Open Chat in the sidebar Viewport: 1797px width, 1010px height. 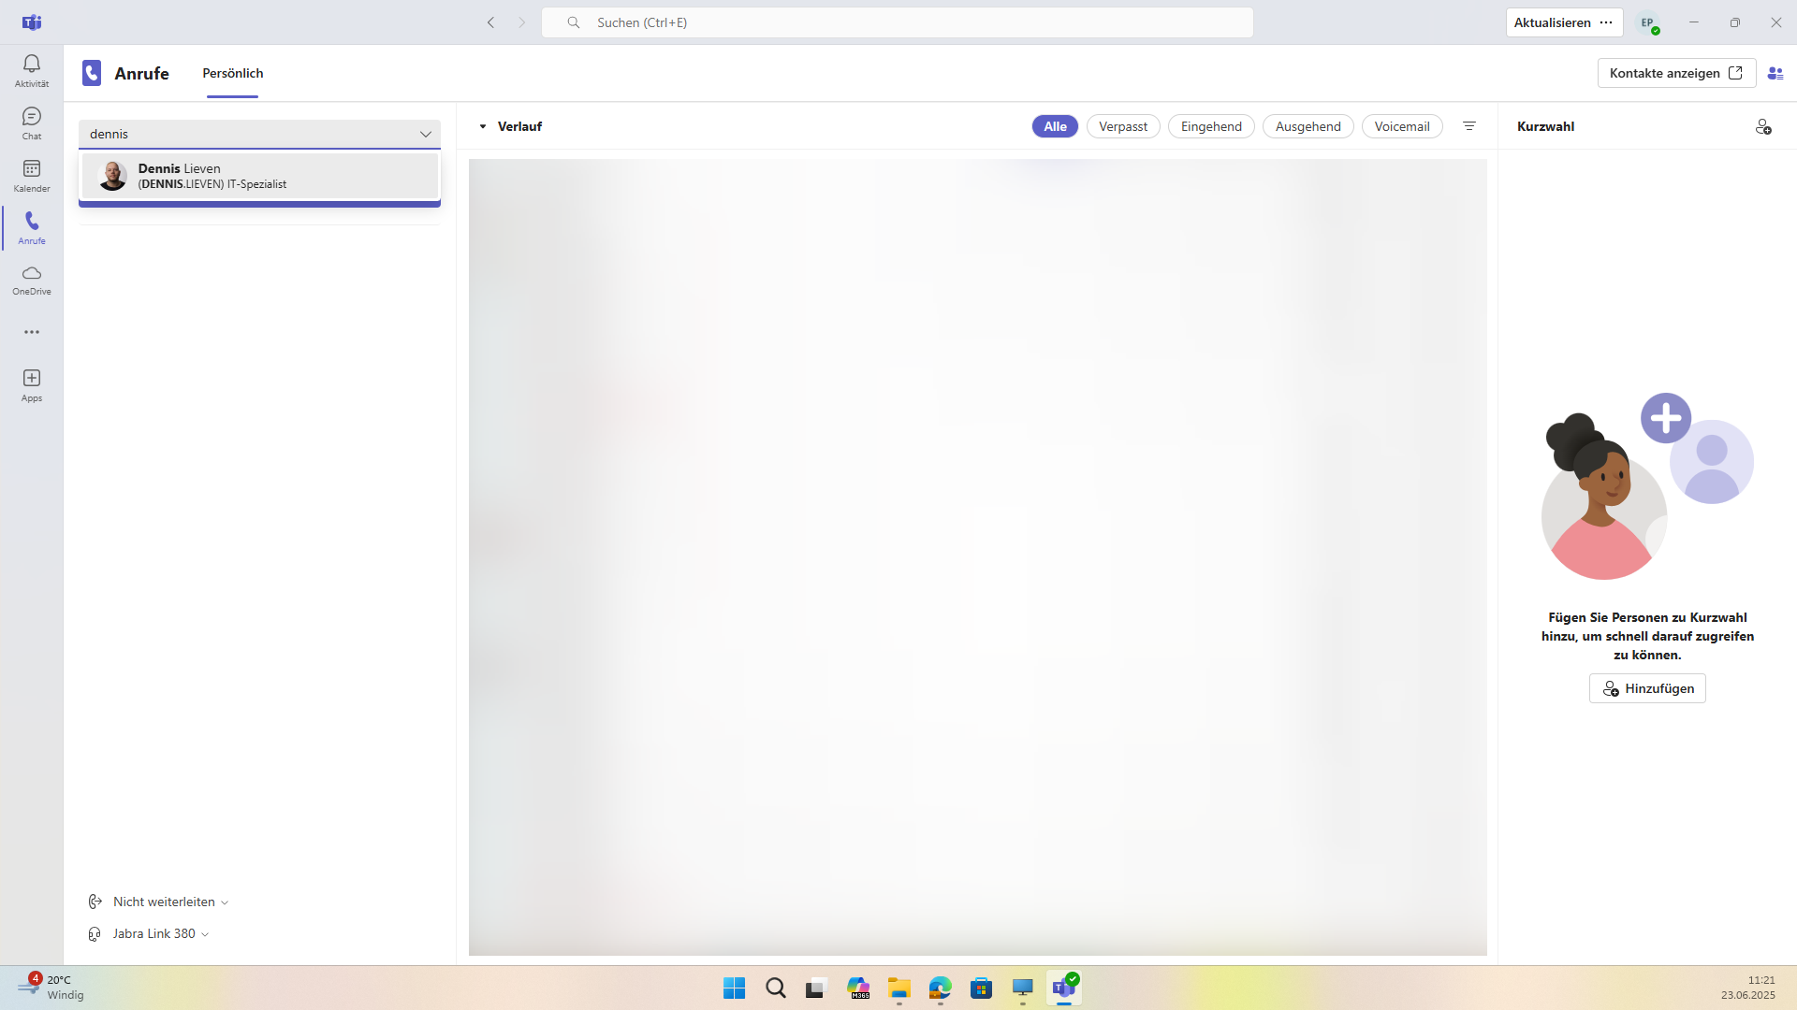click(32, 123)
